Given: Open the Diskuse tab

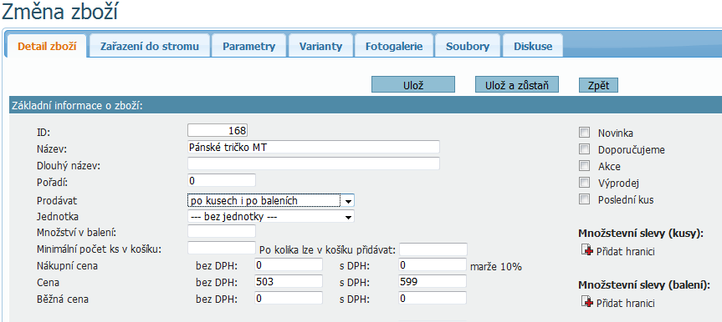Looking at the screenshot, I should coord(533,47).
